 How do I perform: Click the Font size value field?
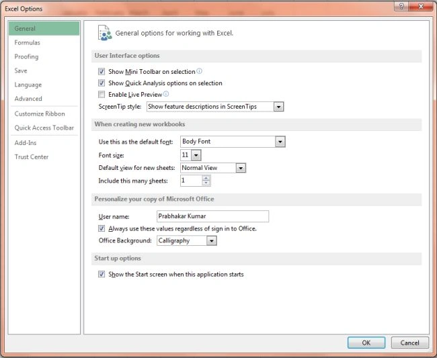point(186,155)
